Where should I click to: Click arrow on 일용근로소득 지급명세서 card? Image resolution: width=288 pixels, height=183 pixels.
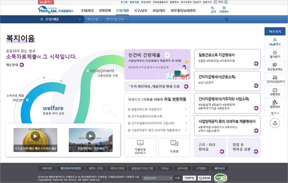click(x=256, y=64)
